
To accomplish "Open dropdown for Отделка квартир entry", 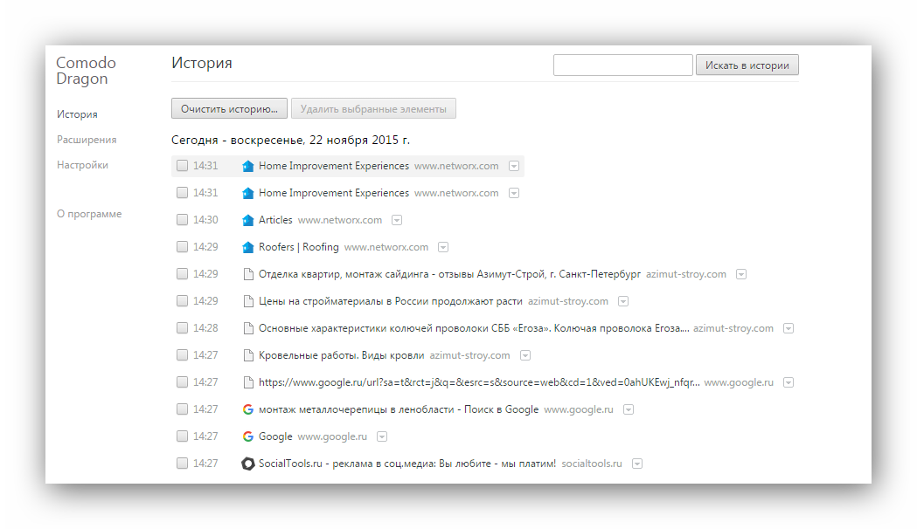I will click(x=741, y=274).
